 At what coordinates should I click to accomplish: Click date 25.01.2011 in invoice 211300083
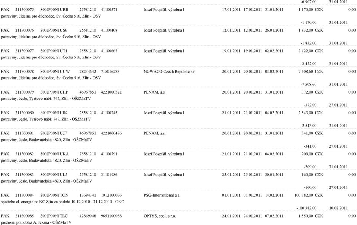pyautogui.click(x=231, y=175)
